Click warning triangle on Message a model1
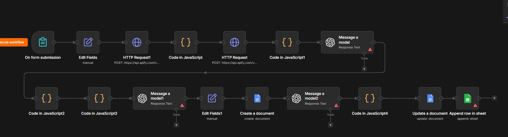The image size is (508, 137). click(182, 105)
